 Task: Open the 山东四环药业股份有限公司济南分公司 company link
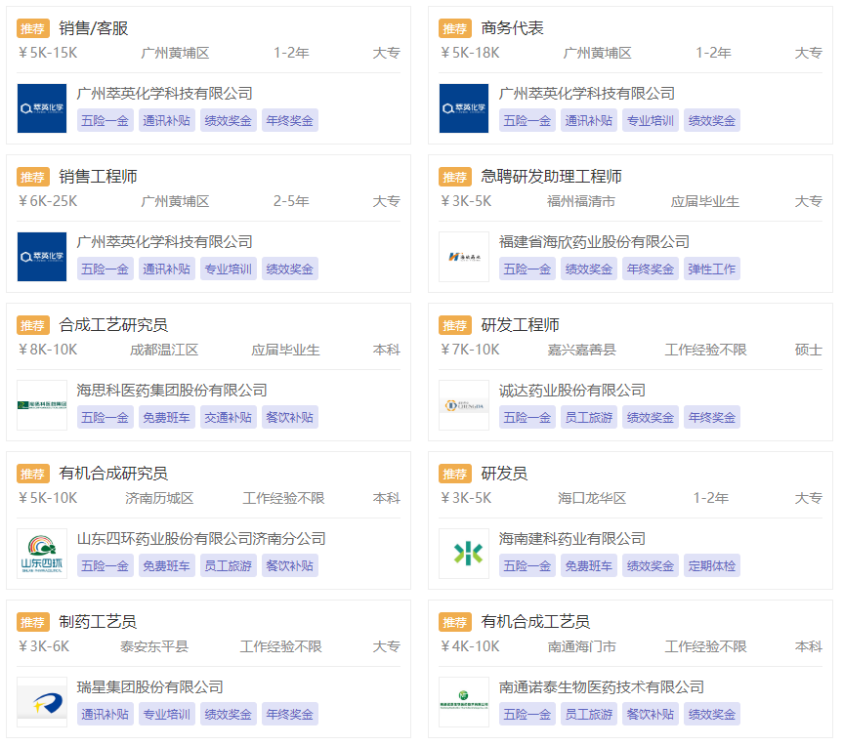201,539
